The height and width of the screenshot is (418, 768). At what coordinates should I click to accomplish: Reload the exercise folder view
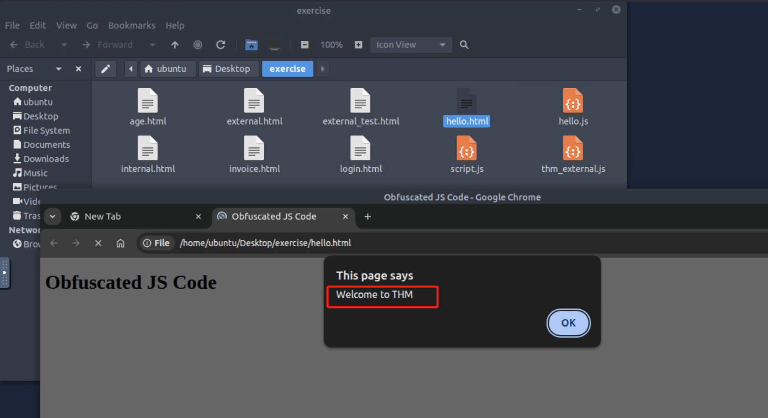pos(221,44)
